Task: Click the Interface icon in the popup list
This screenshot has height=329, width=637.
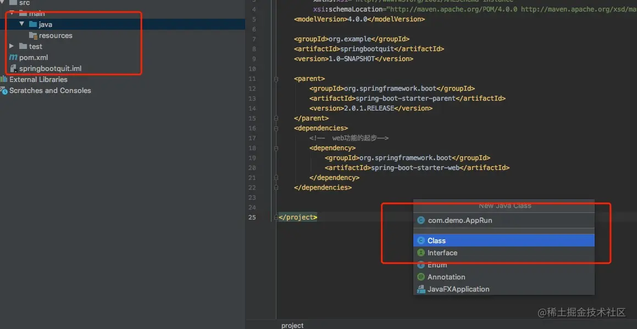Action: 421,253
